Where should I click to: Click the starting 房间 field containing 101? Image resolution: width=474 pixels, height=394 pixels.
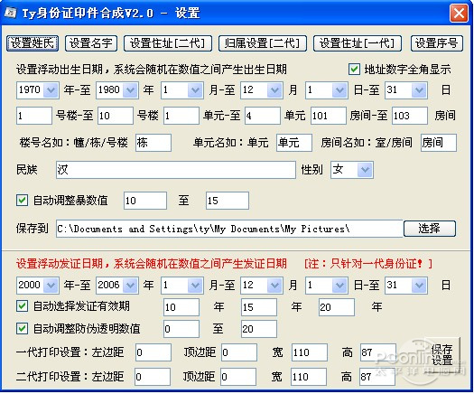coord(329,116)
